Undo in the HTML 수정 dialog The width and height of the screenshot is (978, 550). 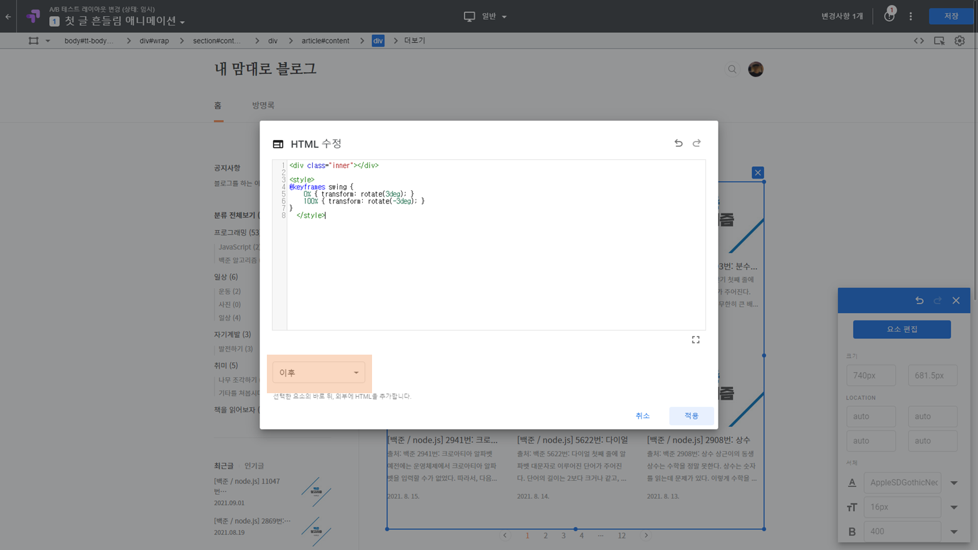coord(679,143)
